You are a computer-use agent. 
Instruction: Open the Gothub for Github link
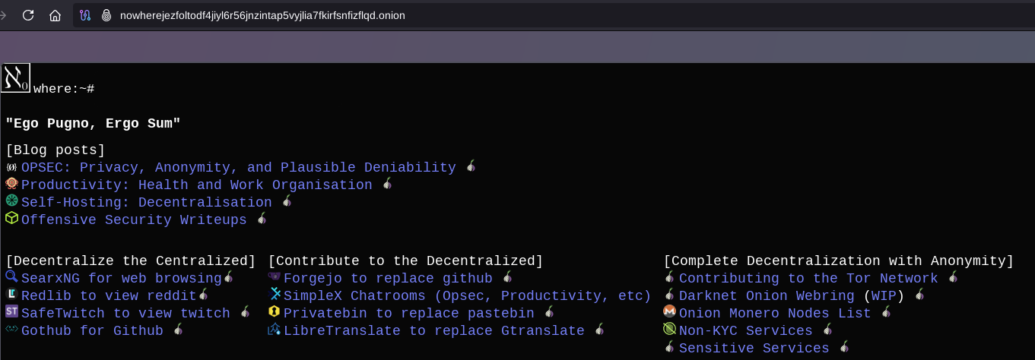pyautogui.click(x=91, y=331)
